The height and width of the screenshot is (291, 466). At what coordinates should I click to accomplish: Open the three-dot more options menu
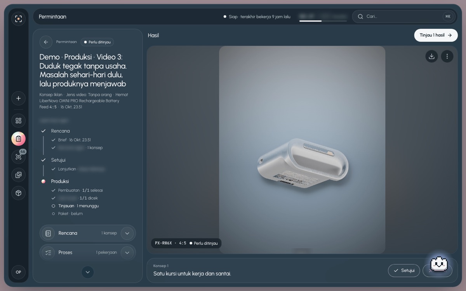[x=447, y=56]
